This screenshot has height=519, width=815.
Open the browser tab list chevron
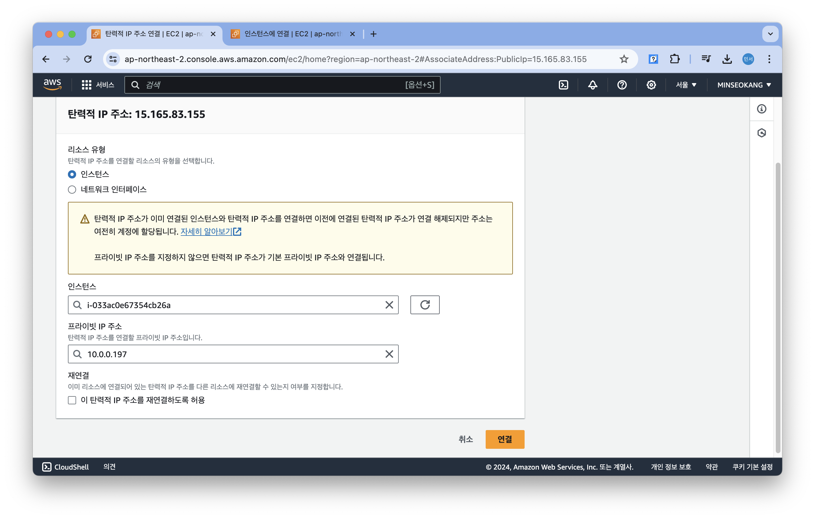tap(770, 34)
